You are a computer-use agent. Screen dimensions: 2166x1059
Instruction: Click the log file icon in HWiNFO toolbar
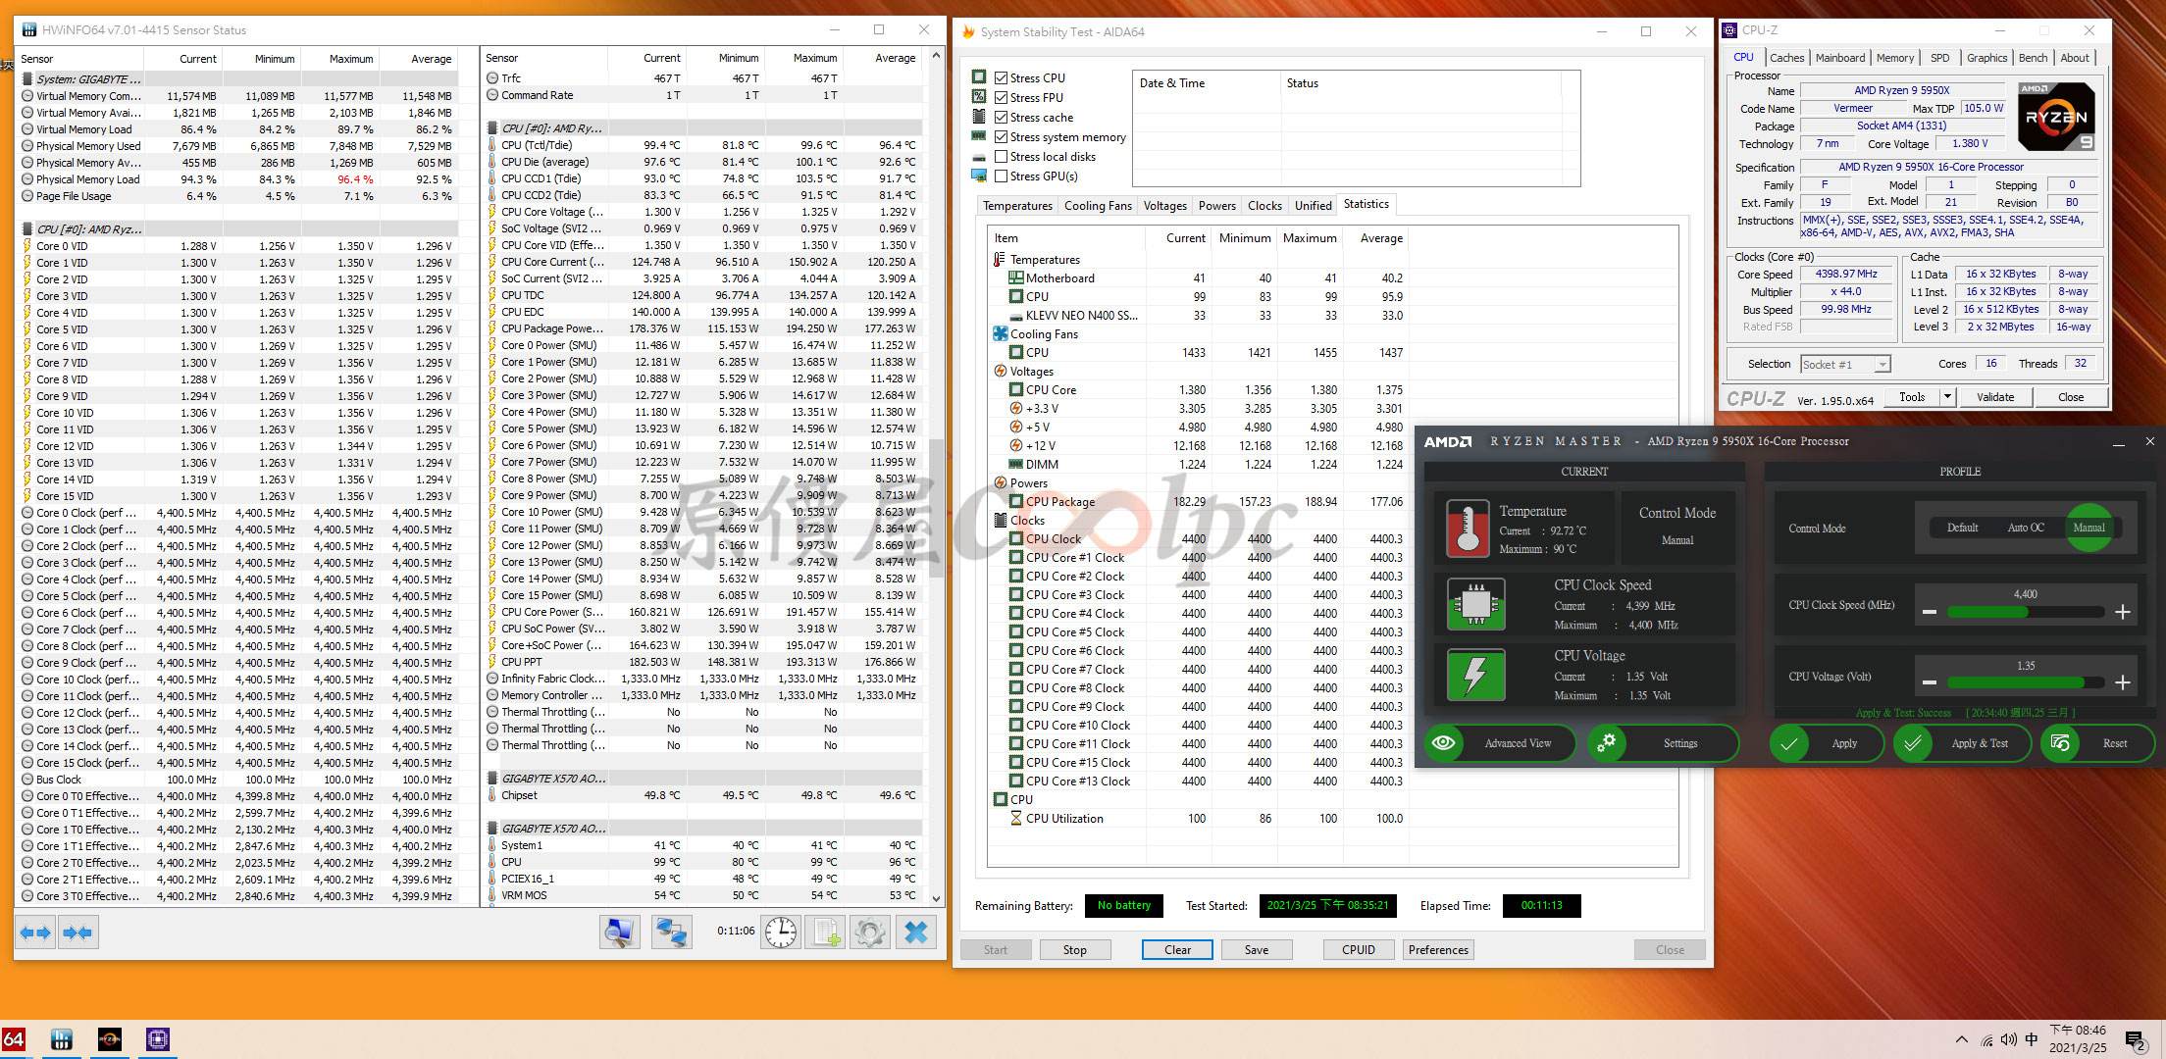(x=825, y=933)
